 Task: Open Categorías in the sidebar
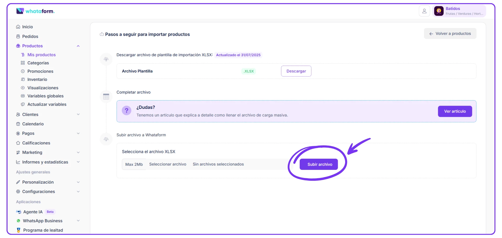(38, 63)
